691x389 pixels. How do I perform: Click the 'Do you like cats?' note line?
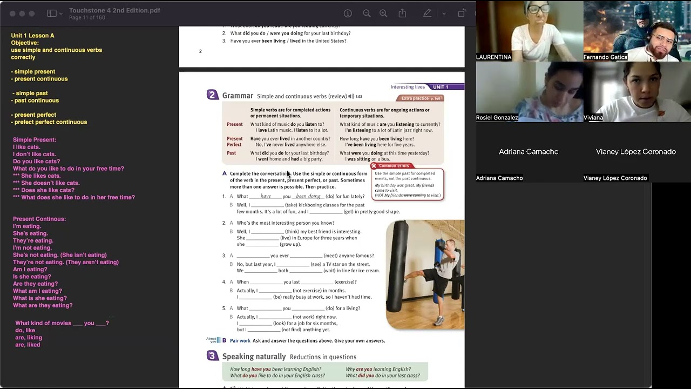tap(37, 162)
